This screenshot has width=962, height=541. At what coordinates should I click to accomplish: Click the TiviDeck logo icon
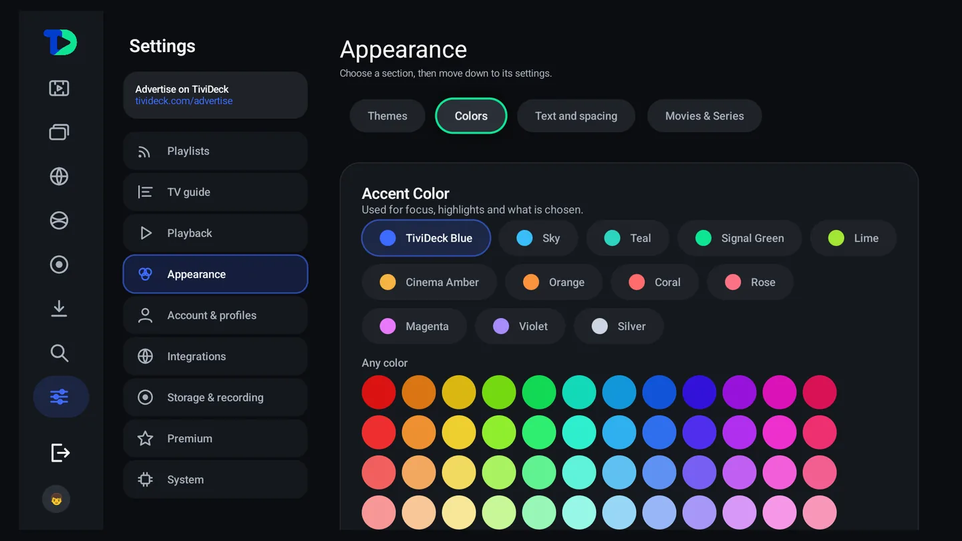[x=60, y=42]
